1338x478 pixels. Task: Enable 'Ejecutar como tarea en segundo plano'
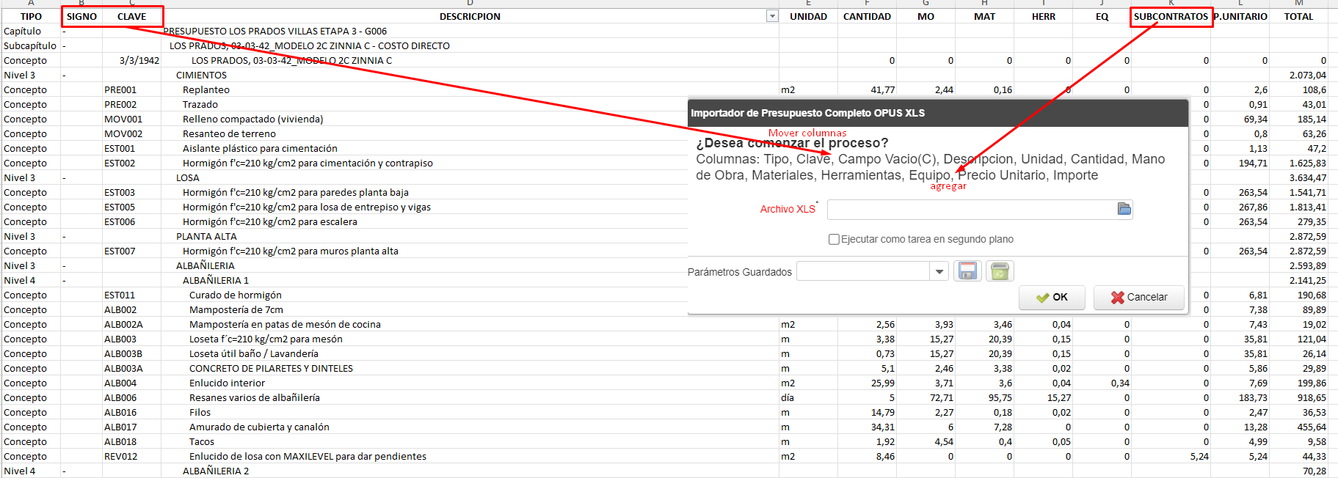coord(834,239)
